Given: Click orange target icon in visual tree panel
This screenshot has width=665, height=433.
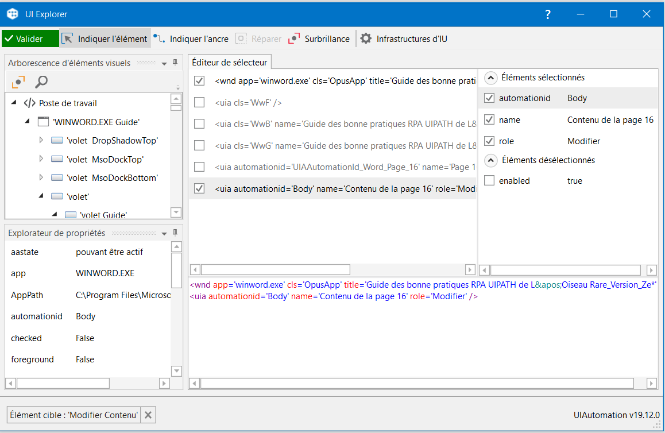Looking at the screenshot, I should tap(18, 82).
